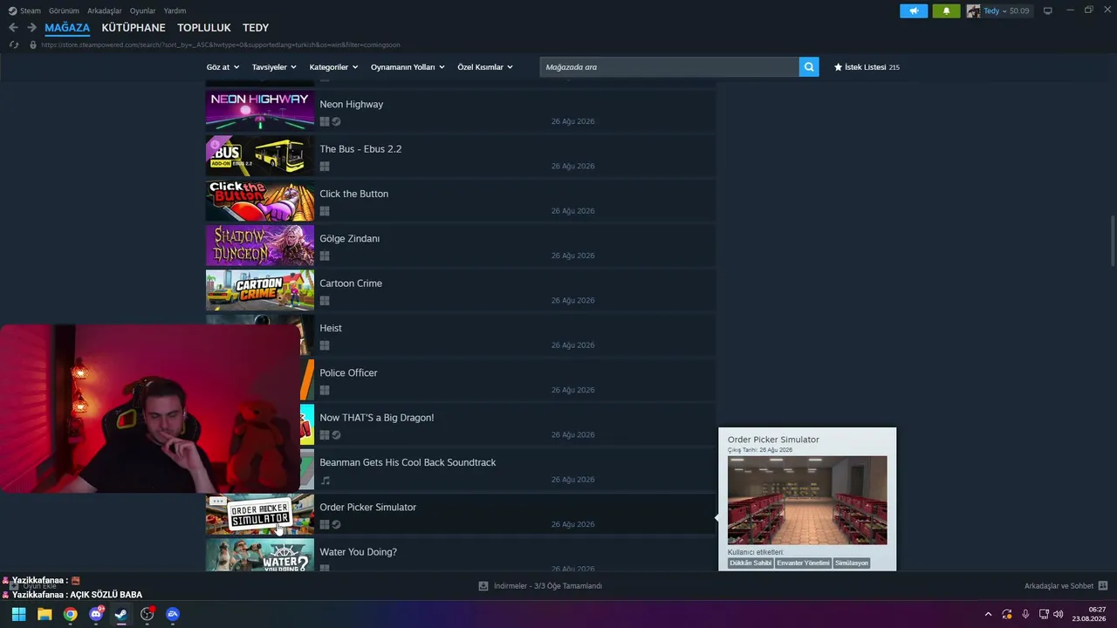Click the Windows platform icon under Police Officer
This screenshot has width=1117, height=628.
[325, 390]
